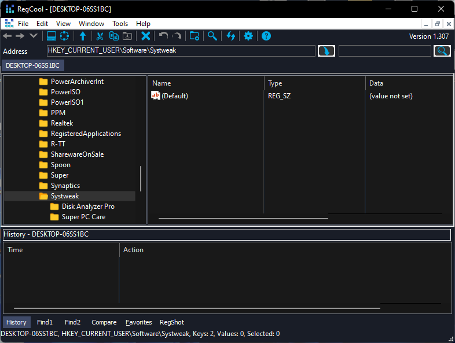Switch to the Find1 tab
This screenshot has width=455, height=343.
(x=45, y=322)
